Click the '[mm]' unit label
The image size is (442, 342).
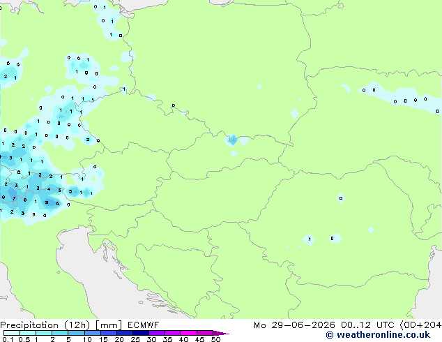coord(109,325)
